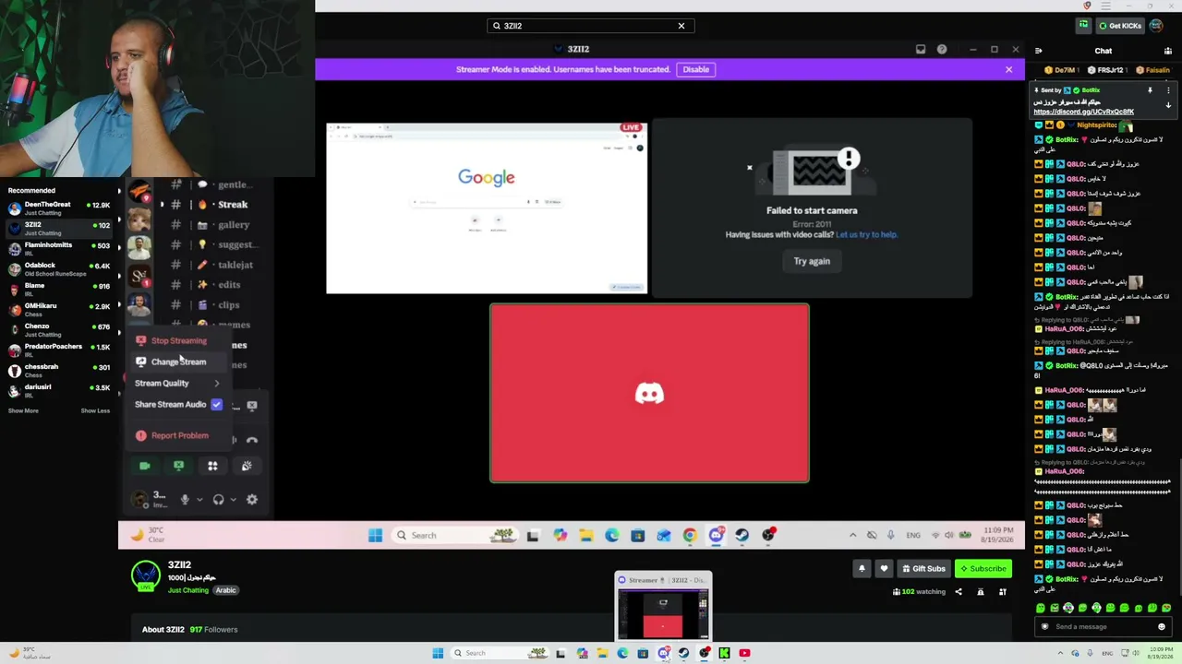Toggle Discord camera button
Image resolution: width=1182 pixels, height=664 pixels.
[x=144, y=467]
